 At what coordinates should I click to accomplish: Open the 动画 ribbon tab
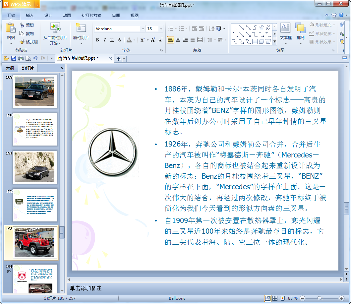(x=67, y=16)
